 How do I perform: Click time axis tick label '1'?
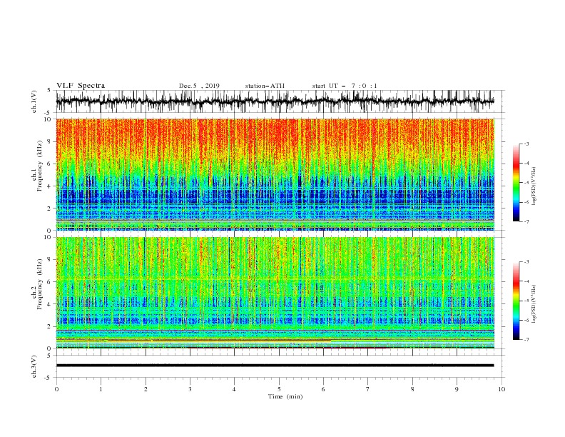pyautogui.click(x=101, y=389)
